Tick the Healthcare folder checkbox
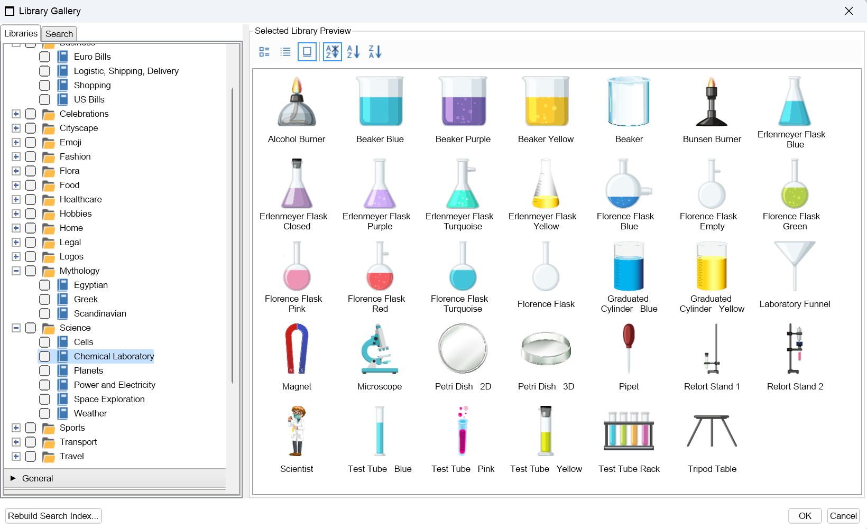This screenshot has height=529, width=867. tap(31, 200)
